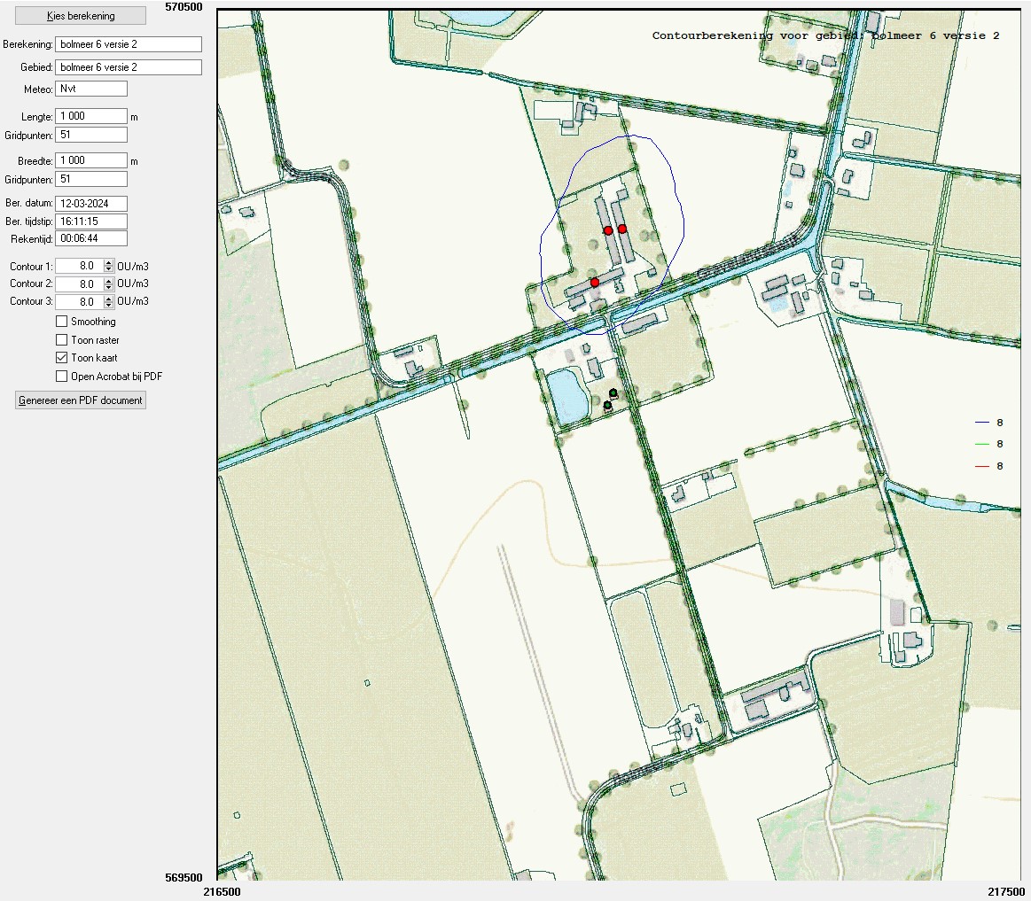The image size is (1031, 901).
Task: Click into the Gebied field
Action: [129, 67]
